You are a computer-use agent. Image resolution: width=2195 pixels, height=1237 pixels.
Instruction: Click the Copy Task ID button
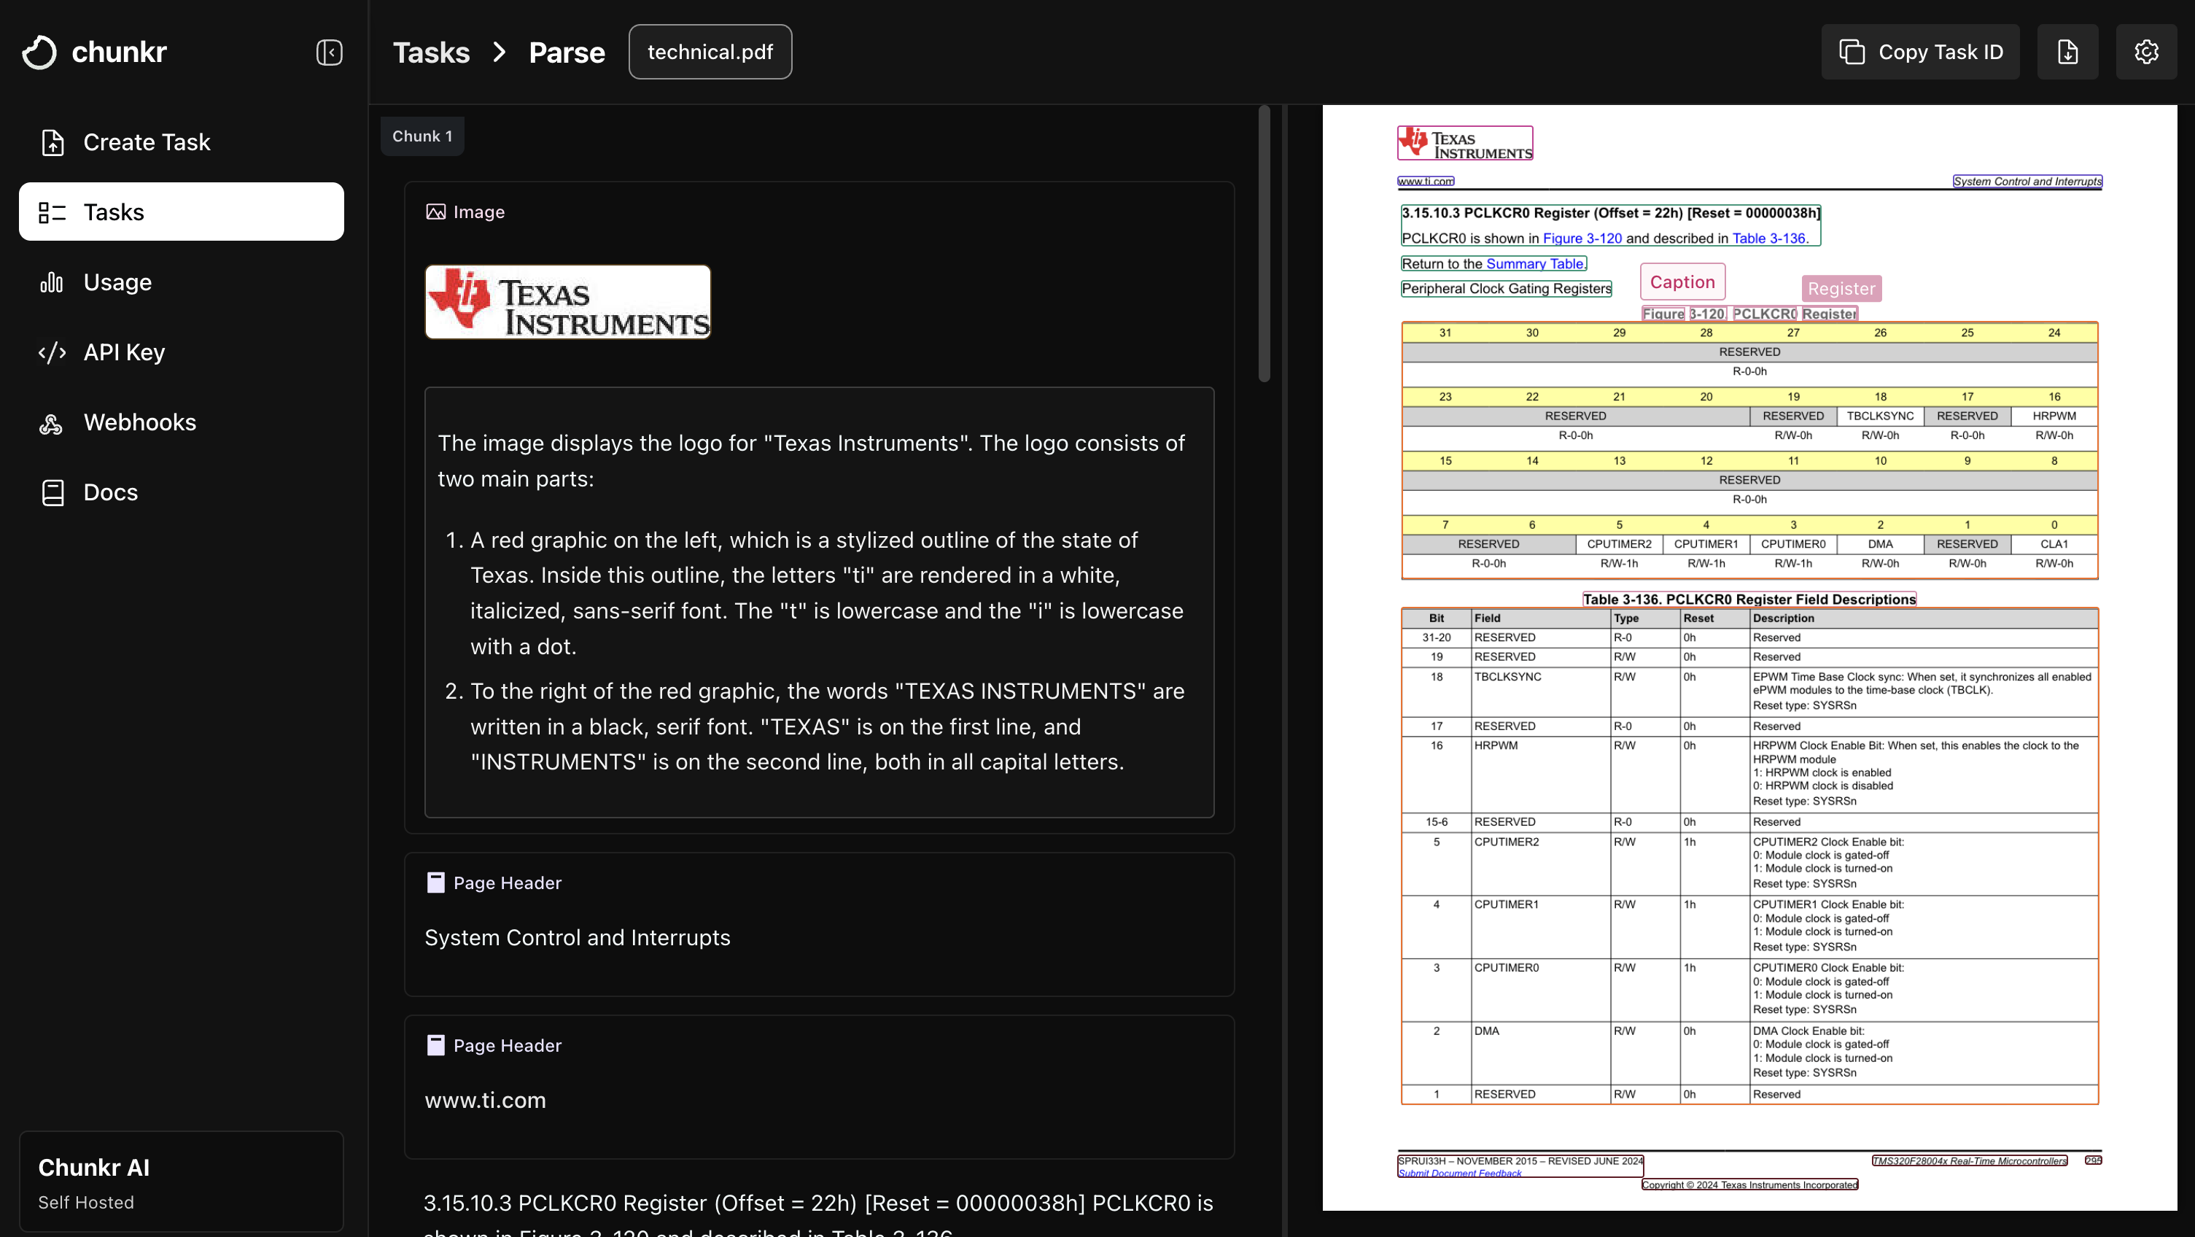click(x=1920, y=52)
